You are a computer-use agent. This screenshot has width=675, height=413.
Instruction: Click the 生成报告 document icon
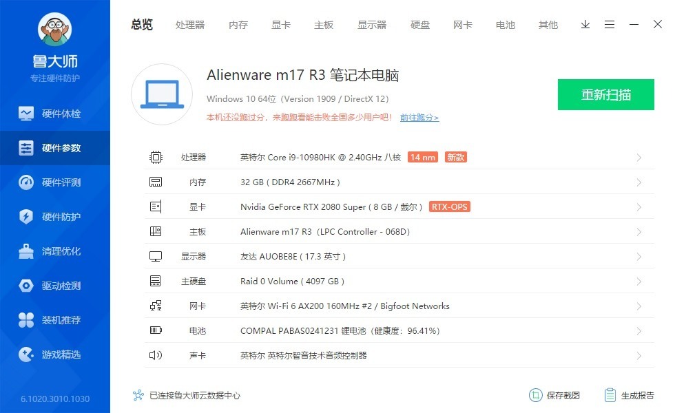(609, 395)
